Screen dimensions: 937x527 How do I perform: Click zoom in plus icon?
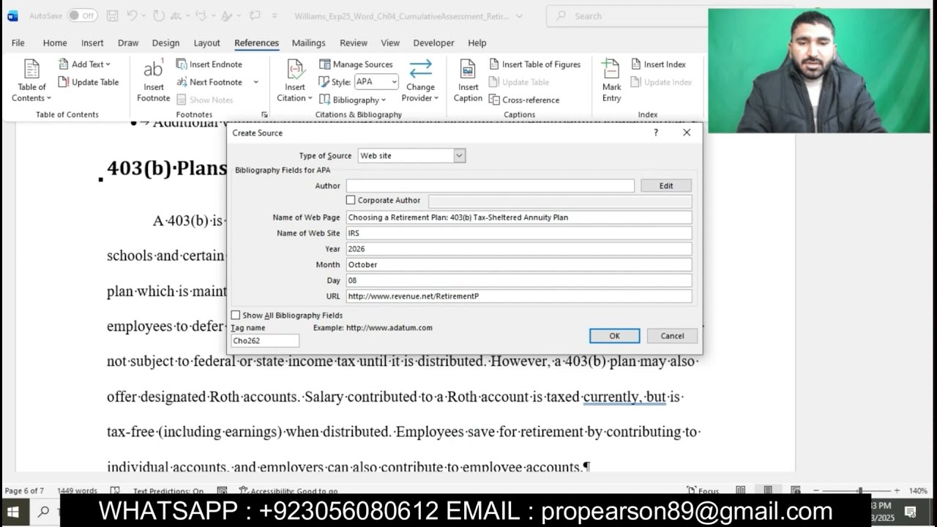(897, 491)
